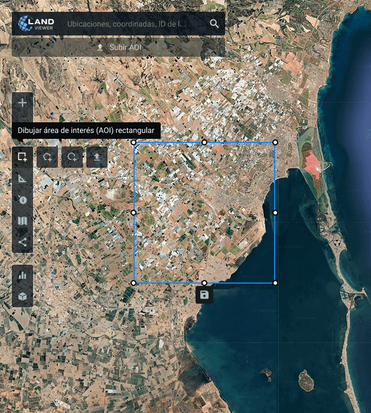Click the upload icon beside the circle AOI tool

coord(97,157)
